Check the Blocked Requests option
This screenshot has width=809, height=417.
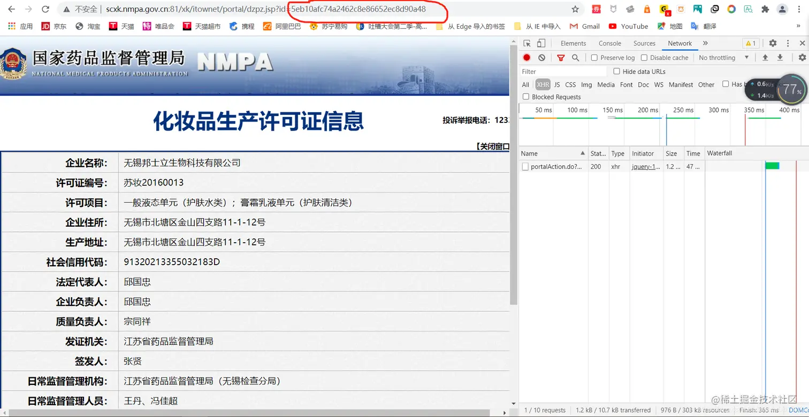(526, 97)
